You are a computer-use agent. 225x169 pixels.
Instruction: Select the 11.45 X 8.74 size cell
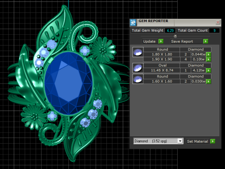162,70
